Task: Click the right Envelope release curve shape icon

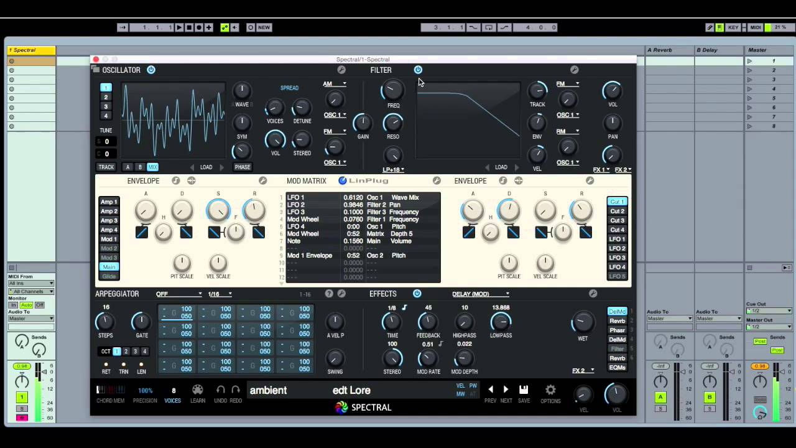Action: pos(585,232)
